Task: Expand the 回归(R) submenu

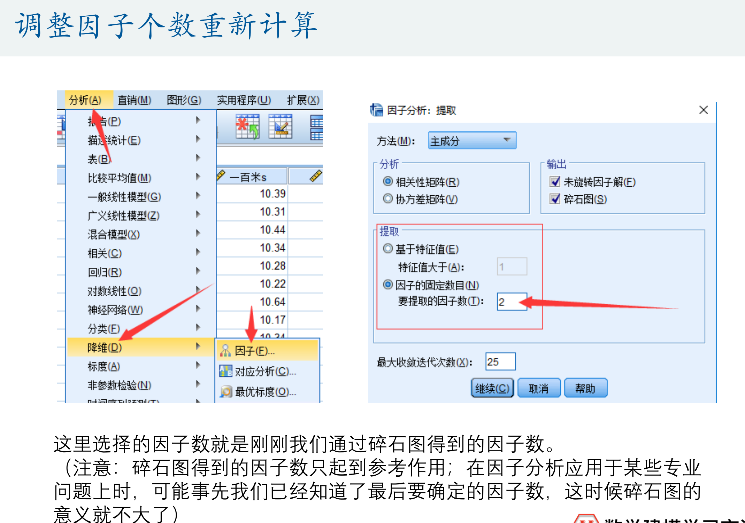Action: (105, 272)
